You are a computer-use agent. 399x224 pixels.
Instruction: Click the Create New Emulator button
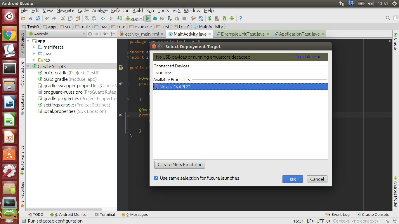[180, 164]
